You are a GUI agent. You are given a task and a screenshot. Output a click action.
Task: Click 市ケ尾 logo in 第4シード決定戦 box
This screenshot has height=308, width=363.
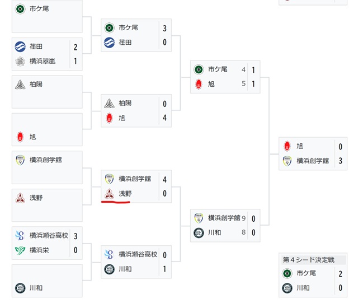point(287,273)
